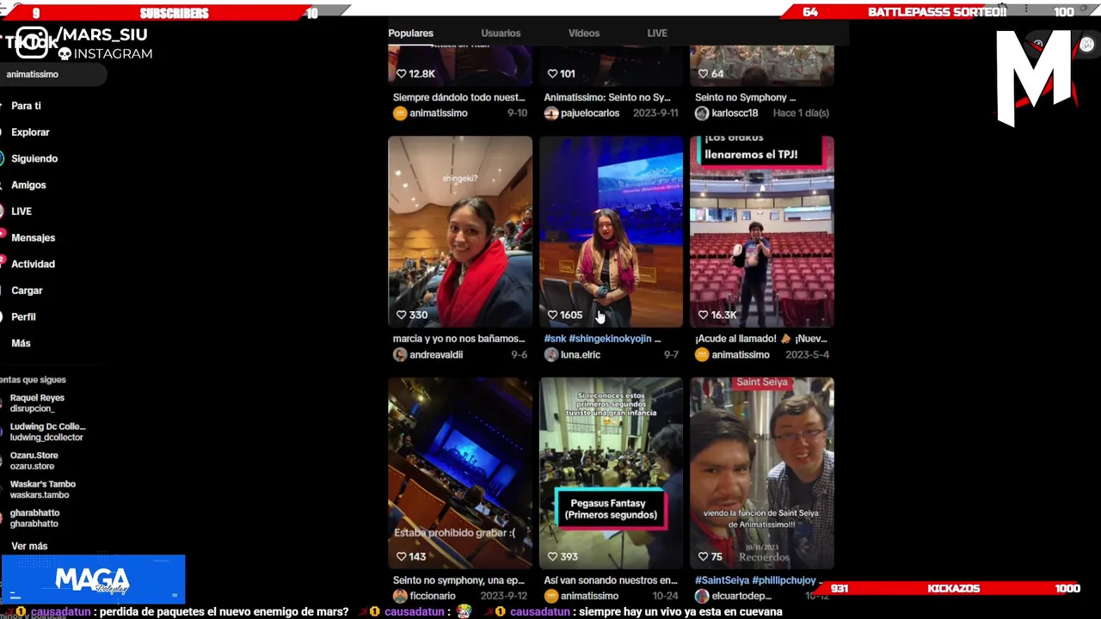This screenshot has height=619, width=1101.
Task: Open the elcuartodep profile avatar
Action: (702, 596)
